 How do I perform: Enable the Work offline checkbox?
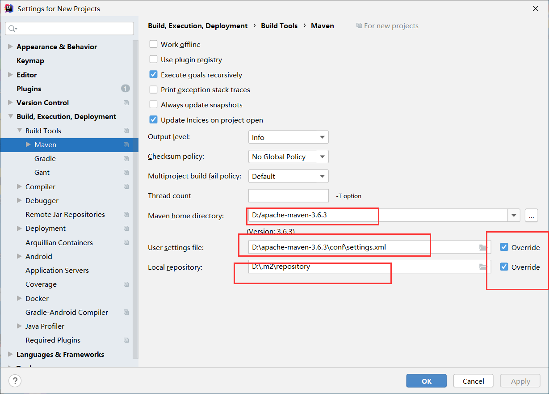click(x=153, y=44)
